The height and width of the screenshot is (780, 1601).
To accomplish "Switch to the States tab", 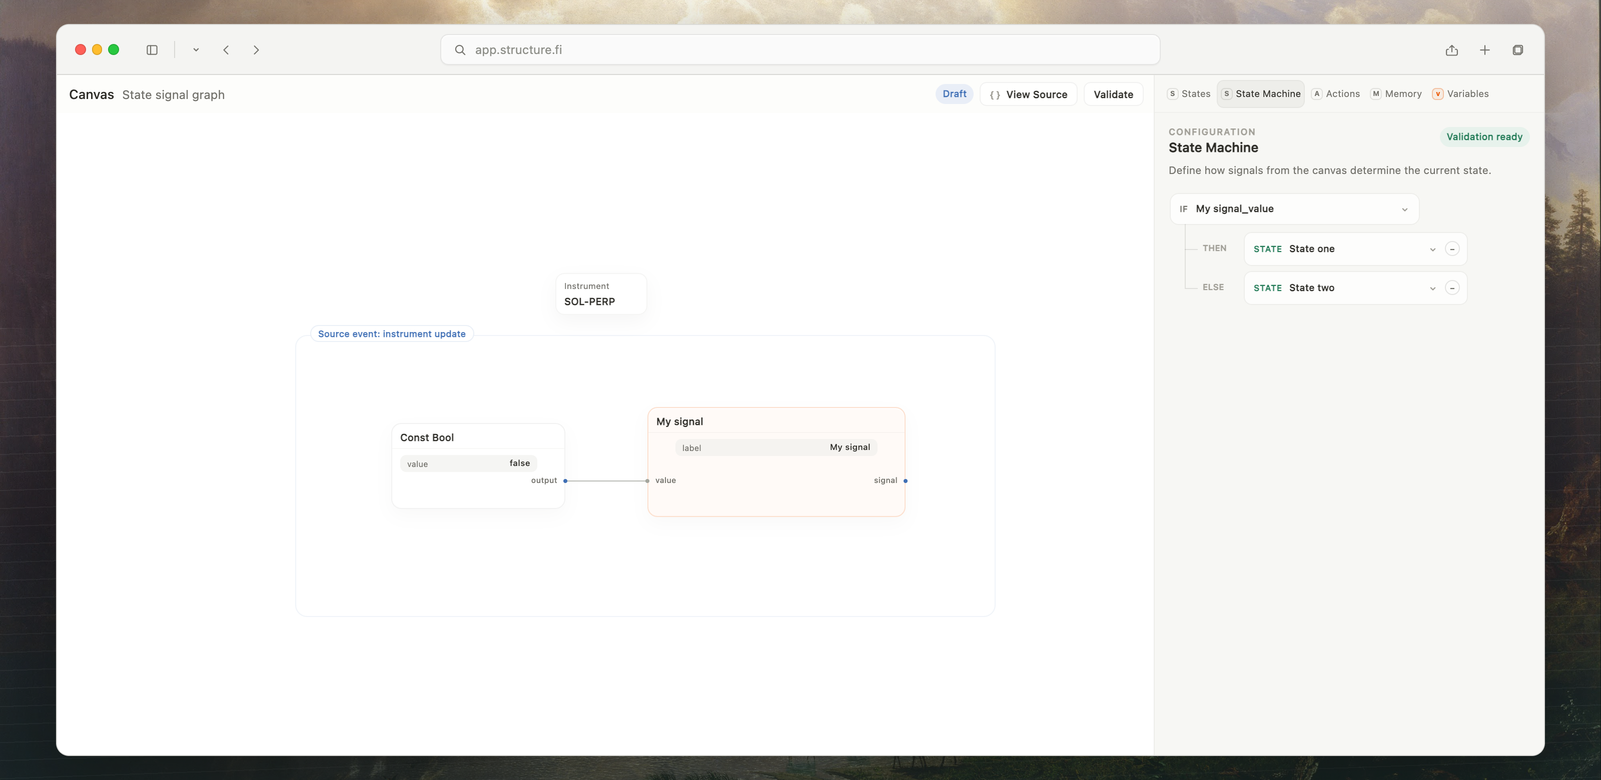I will click(x=1189, y=94).
